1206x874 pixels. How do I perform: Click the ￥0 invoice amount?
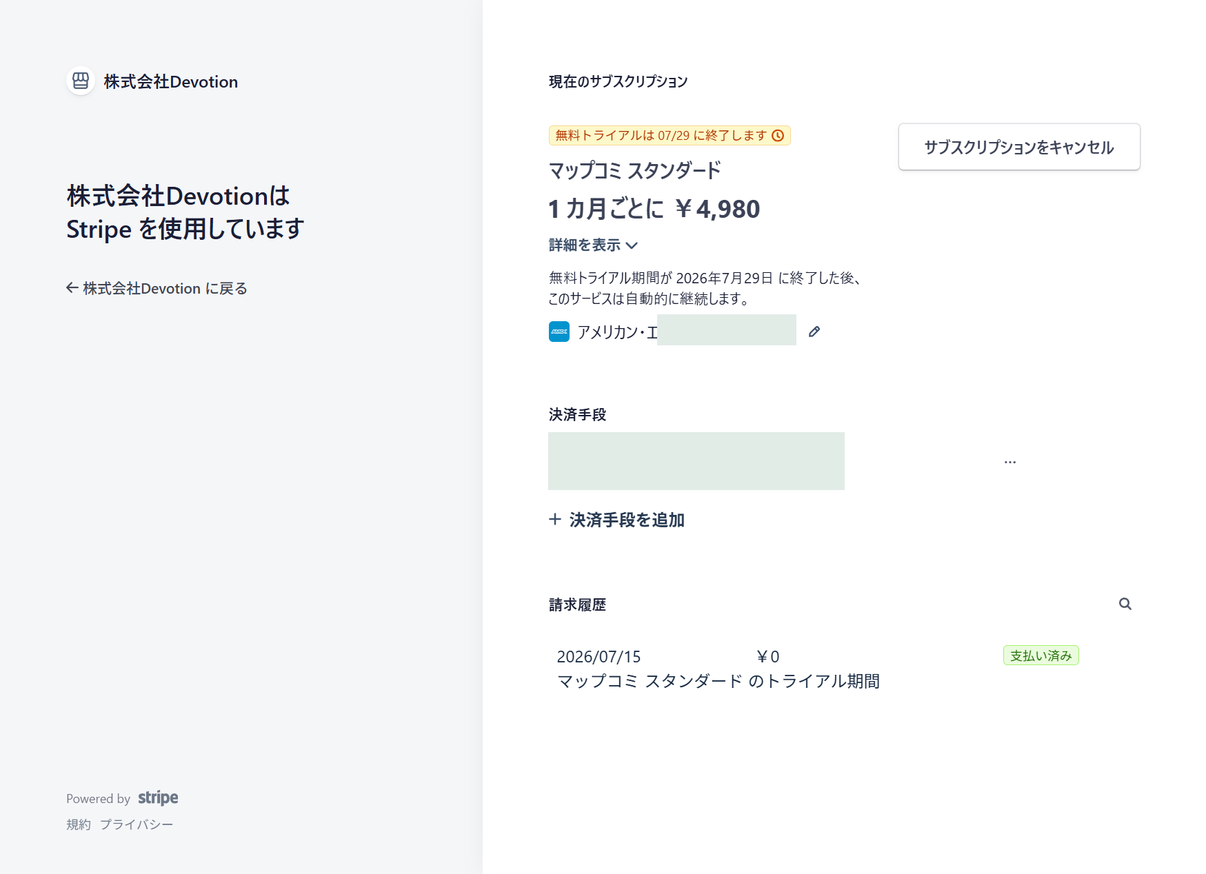click(x=767, y=657)
